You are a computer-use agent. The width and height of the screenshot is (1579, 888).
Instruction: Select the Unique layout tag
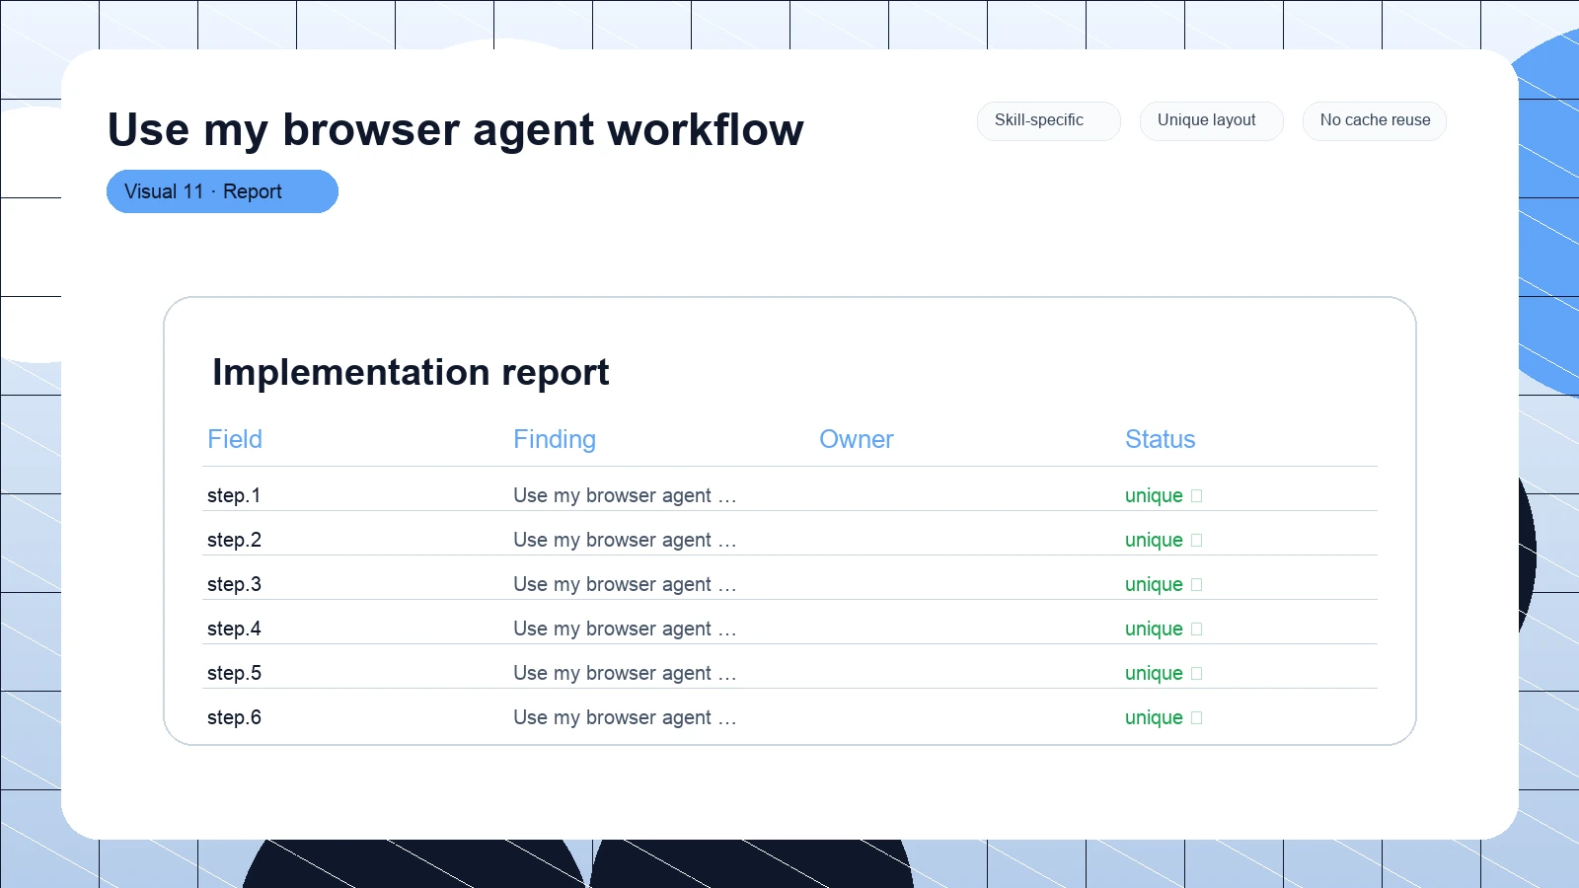pyautogui.click(x=1211, y=120)
